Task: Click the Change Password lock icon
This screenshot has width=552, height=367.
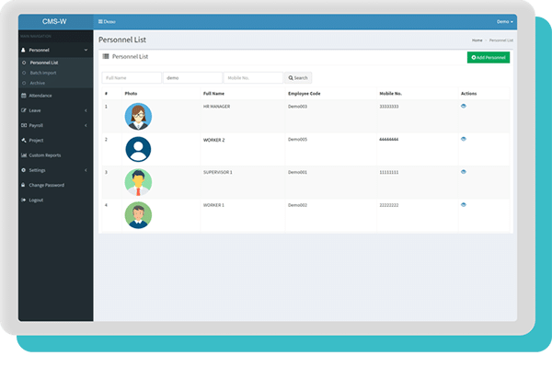Action: 23,185
